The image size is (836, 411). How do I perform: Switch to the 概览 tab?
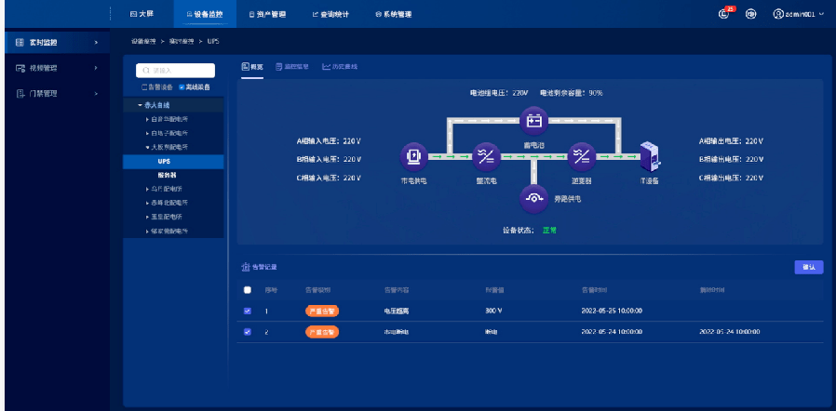[252, 67]
